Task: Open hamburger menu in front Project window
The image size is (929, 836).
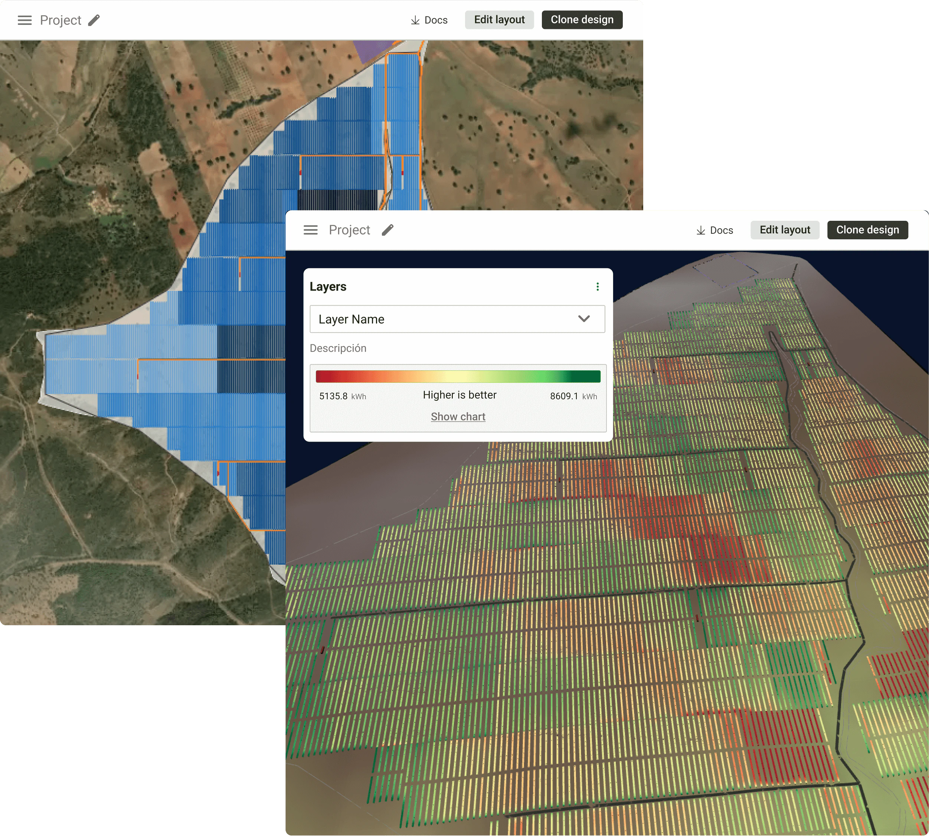Action: pyautogui.click(x=311, y=230)
